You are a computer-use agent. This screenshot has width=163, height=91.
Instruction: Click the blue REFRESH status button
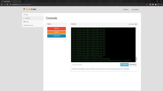tap(57, 36)
